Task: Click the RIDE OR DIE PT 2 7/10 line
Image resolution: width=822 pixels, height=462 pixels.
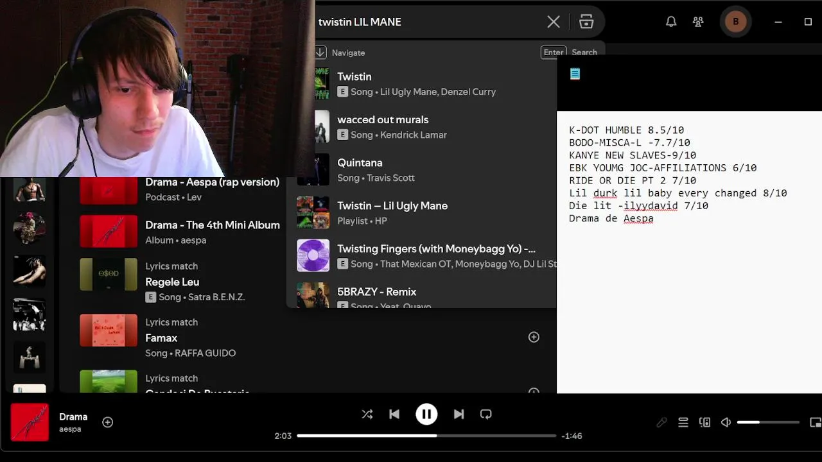Action: coord(633,181)
